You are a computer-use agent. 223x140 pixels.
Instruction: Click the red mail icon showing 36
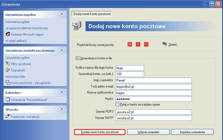pos(130,44)
